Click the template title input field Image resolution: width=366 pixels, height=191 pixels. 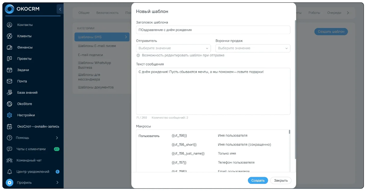[213, 30]
